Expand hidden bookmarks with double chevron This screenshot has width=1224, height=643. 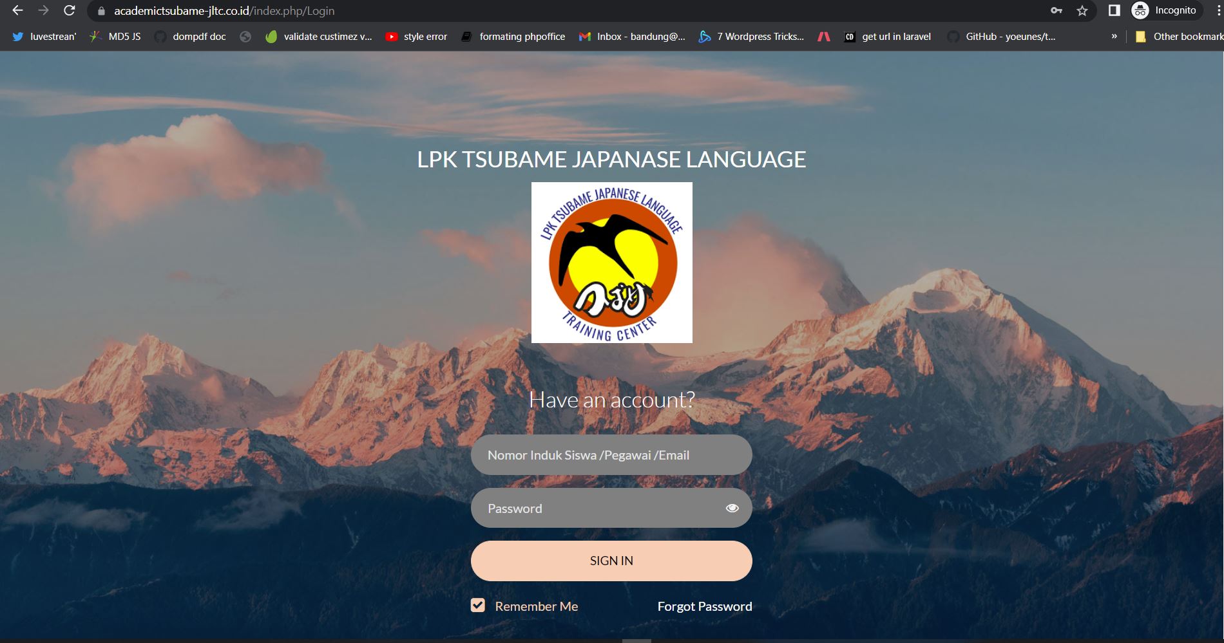coord(1114,37)
